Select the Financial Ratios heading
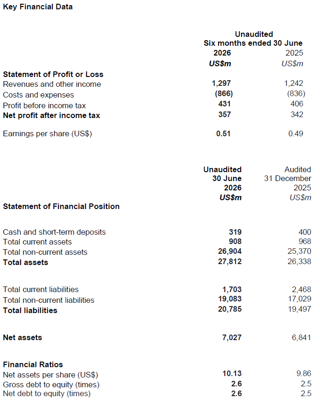 33,364
